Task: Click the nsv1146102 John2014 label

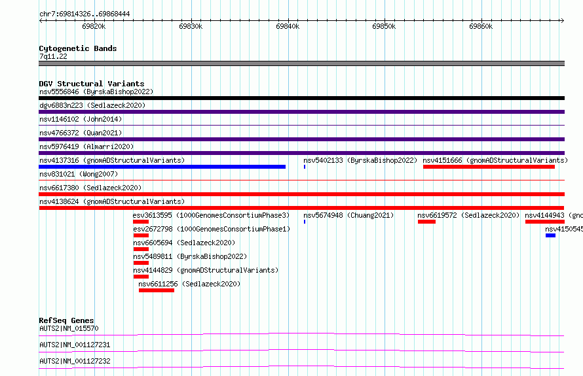Action: point(81,119)
